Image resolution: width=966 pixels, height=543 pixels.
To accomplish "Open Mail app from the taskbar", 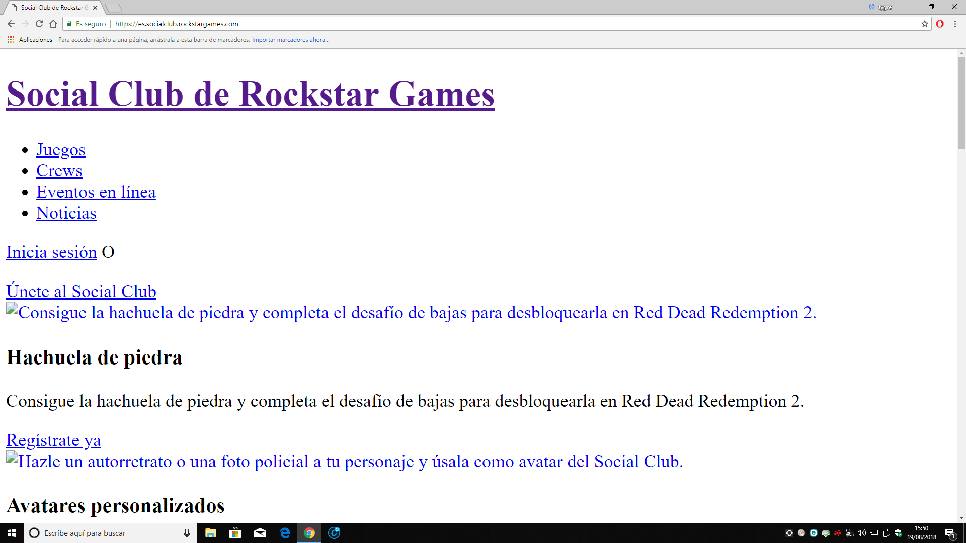I will (x=260, y=533).
